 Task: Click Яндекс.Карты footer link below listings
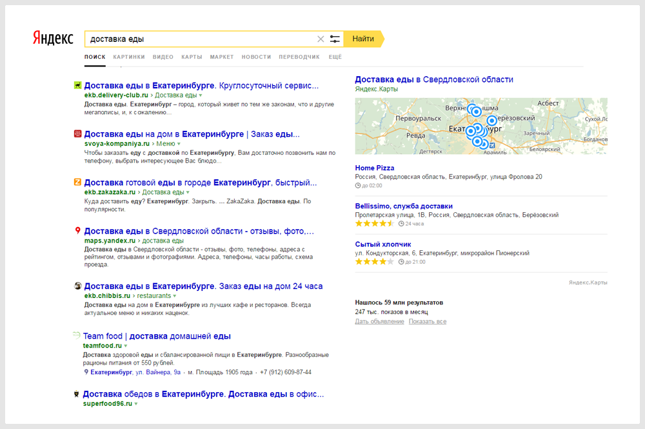(588, 283)
